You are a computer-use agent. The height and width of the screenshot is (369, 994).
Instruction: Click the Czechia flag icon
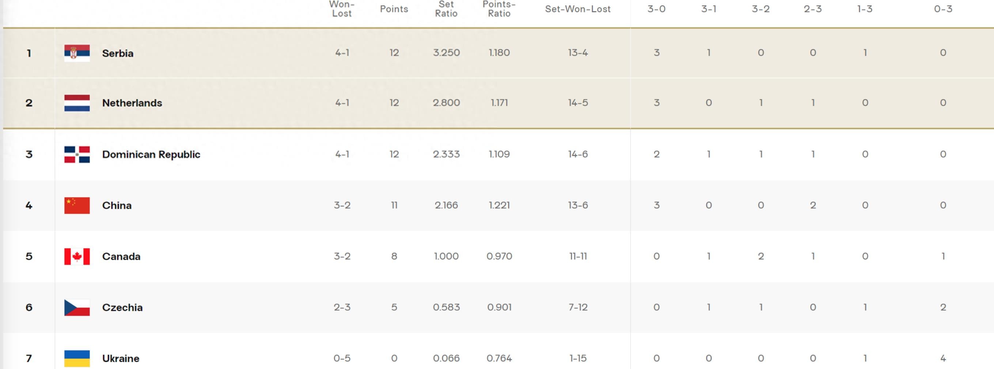77,307
